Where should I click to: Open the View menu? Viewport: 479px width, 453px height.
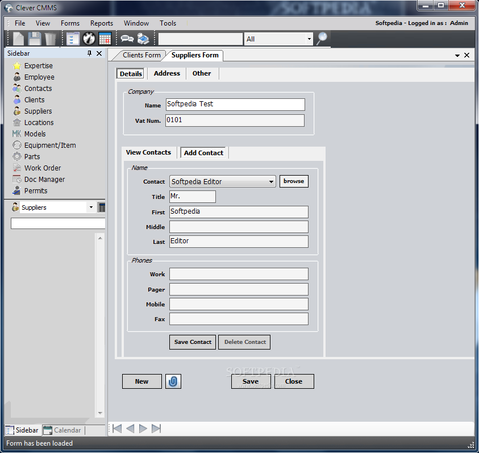coord(43,23)
